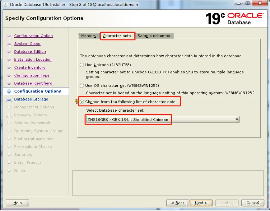Image resolution: width=270 pixels, height=211 pixels.
Task: Go to Database Identifiers step
Action: pyautogui.click(x=33, y=83)
